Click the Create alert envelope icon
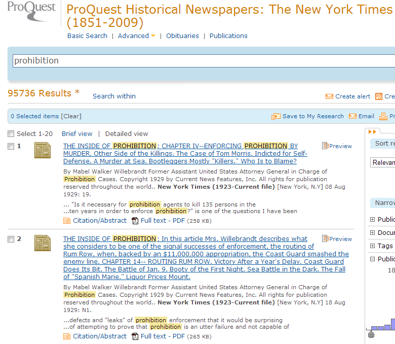Image resolution: width=395 pixels, height=344 pixels. pos(329,96)
